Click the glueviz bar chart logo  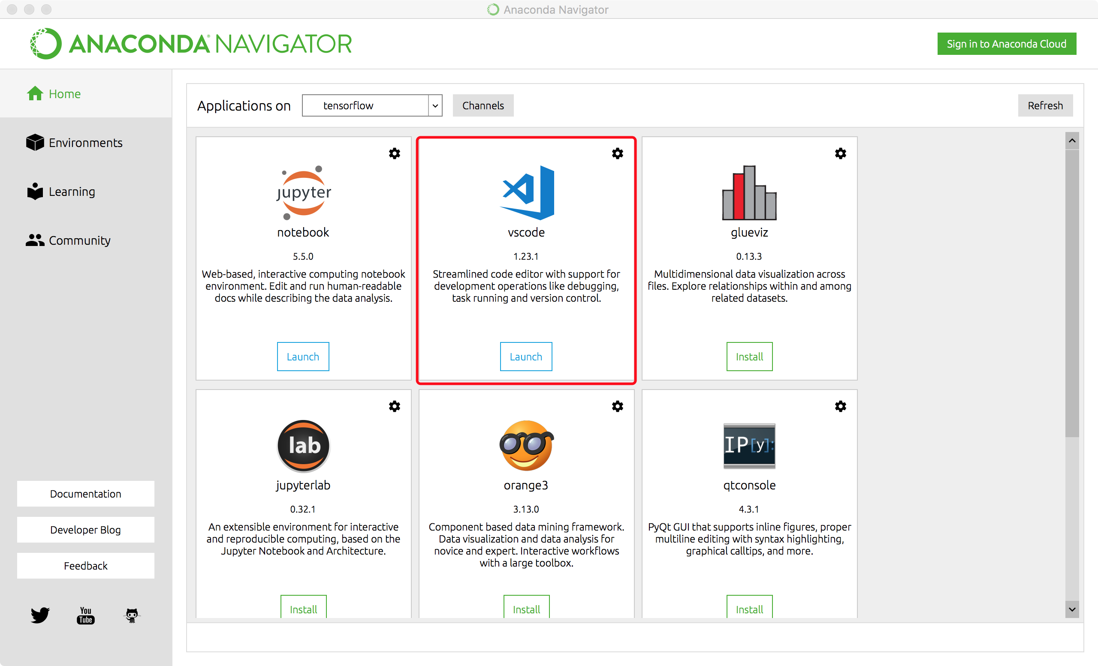[750, 193]
